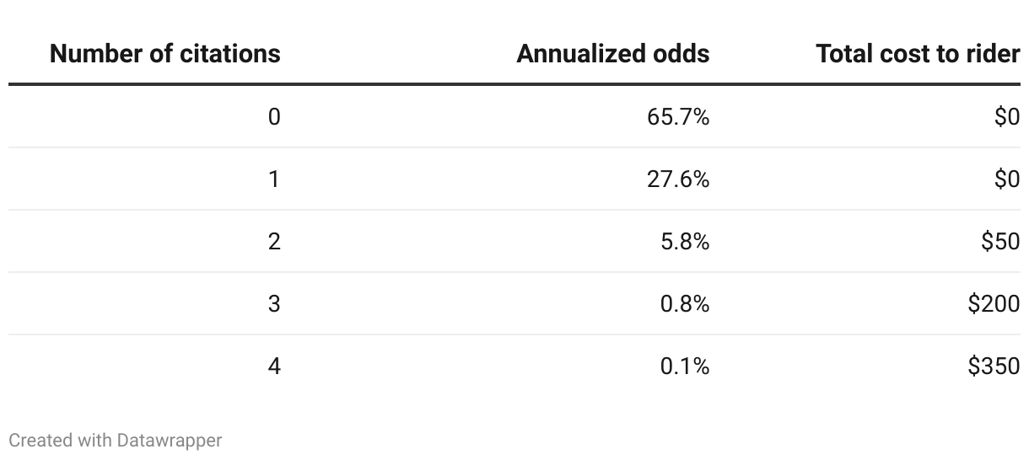Select citation count 2 cell

(x=274, y=242)
